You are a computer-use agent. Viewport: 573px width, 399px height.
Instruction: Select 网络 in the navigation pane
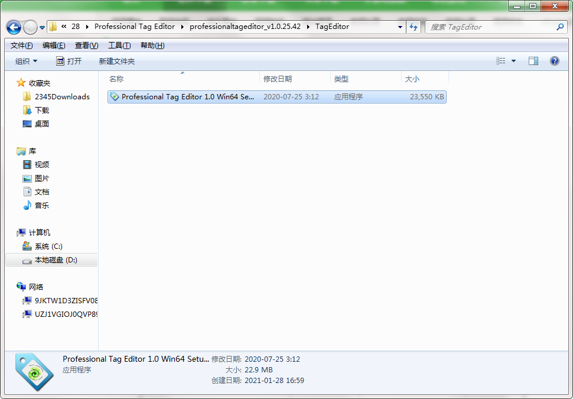36,287
